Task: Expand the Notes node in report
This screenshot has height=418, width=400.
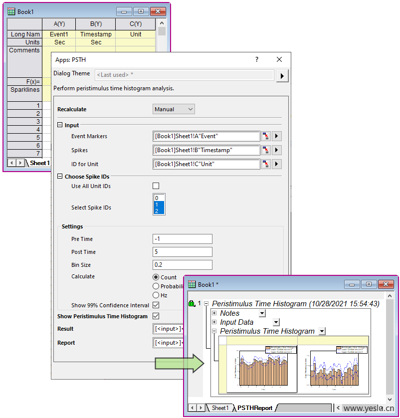Action: tap(214, 313)
